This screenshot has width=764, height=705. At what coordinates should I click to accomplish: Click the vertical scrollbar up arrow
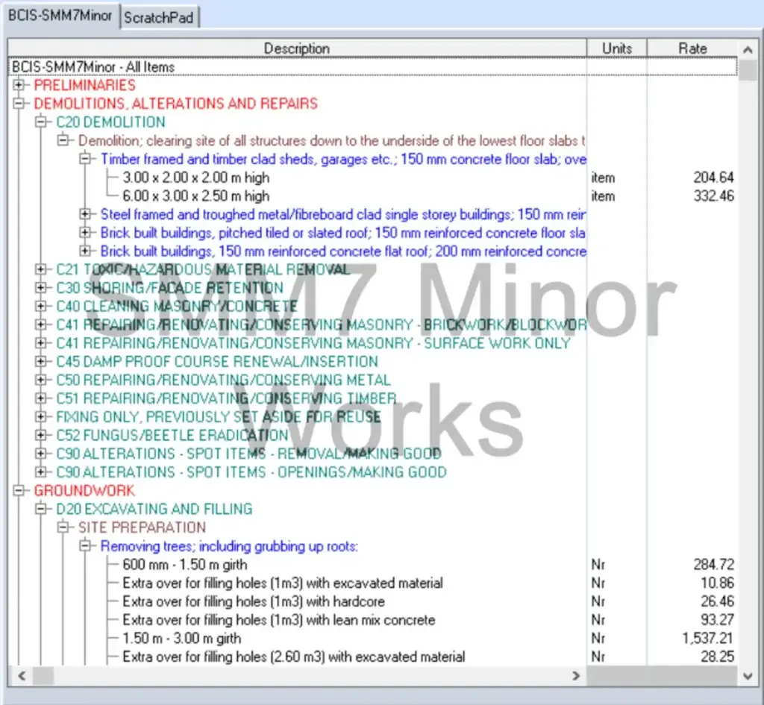click(748, 49)
